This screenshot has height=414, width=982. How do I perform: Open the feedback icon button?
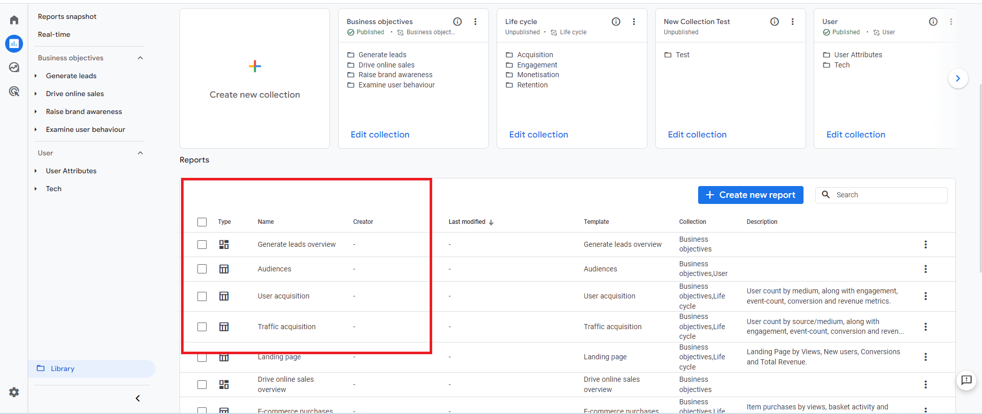[966, 380]
